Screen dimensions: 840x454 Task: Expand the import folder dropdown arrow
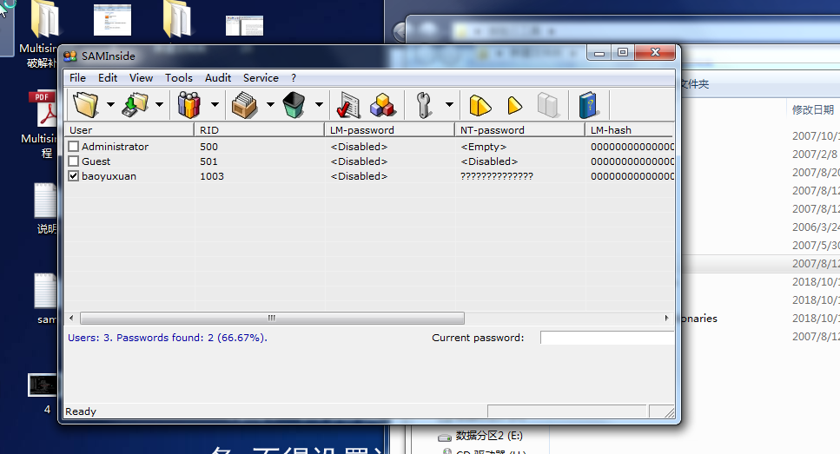click(x=110, y=104)
